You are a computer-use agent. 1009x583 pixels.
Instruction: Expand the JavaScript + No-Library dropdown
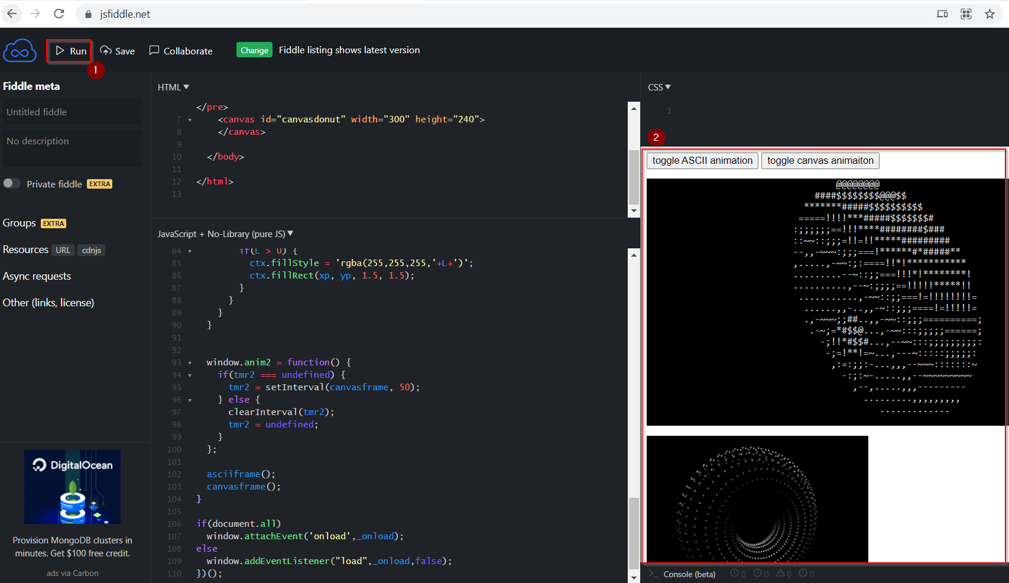click(225, 234)
